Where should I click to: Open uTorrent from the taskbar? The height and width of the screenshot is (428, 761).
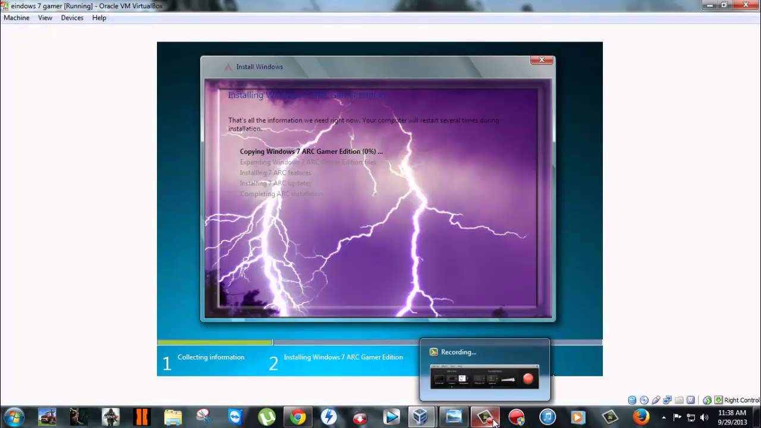(266, 417)
